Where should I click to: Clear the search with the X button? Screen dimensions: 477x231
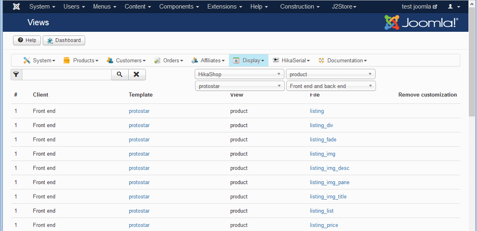click(x=137, y=75)
